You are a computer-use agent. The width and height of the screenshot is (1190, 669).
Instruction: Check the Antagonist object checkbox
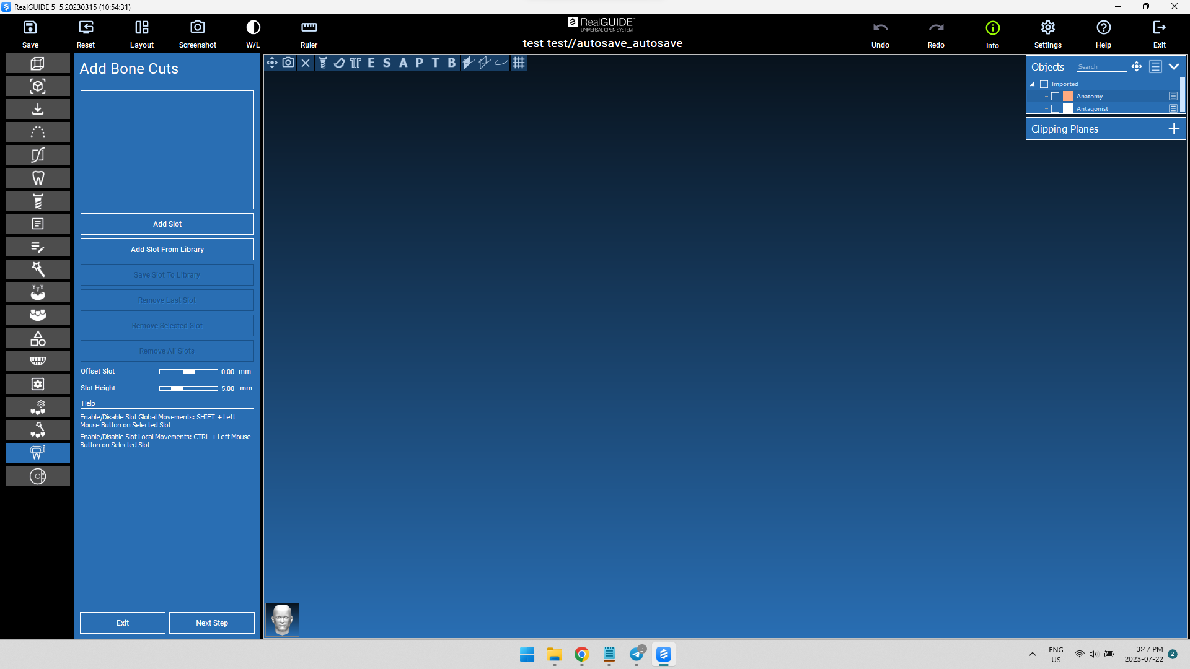pyautogui.click(x=1056, y=108)
